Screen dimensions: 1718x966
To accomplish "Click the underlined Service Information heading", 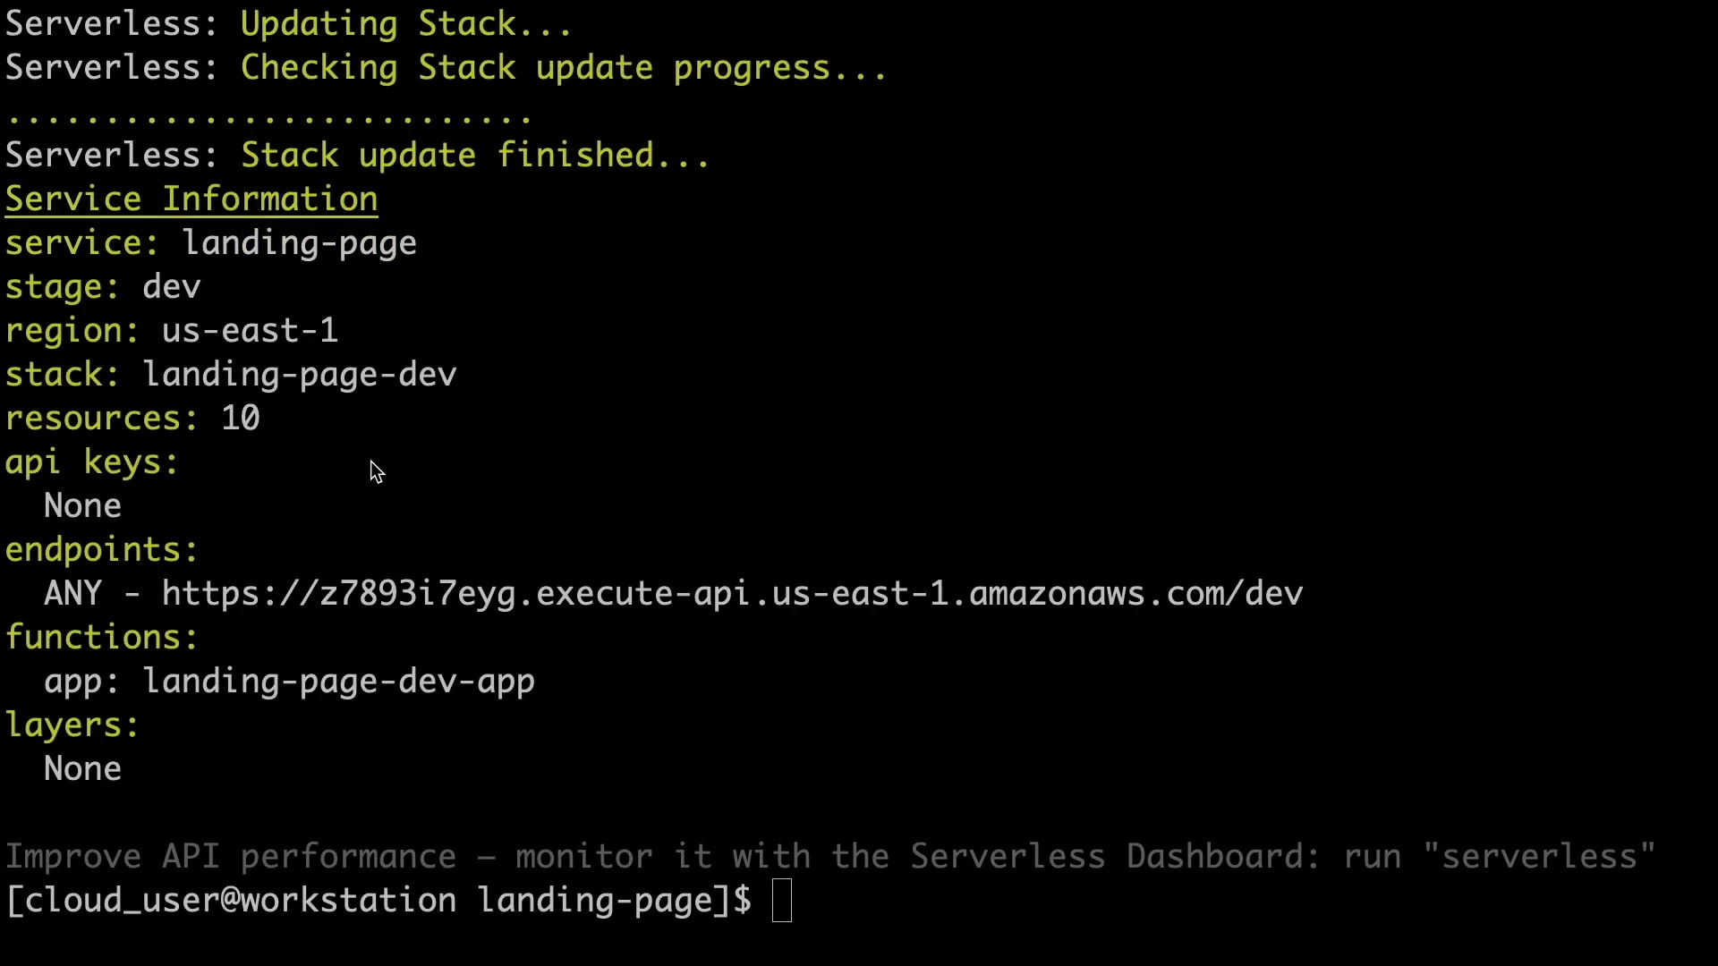I will (x=191, y=199).
